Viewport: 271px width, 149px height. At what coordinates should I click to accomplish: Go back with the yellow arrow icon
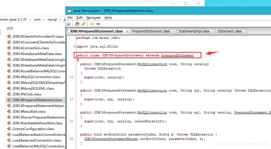tap(92, 24)
